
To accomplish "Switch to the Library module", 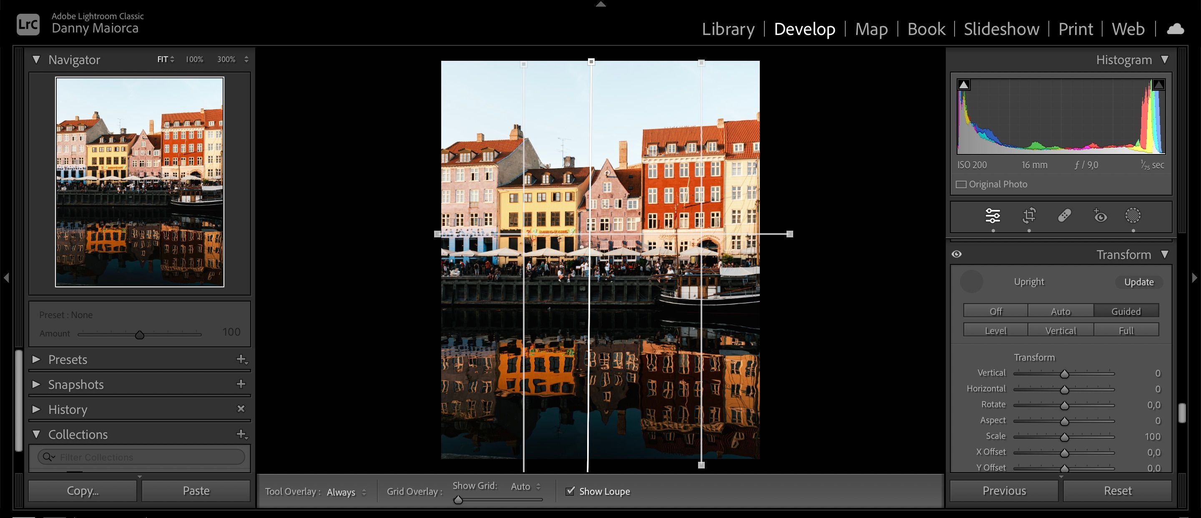I will pos(728,29).
